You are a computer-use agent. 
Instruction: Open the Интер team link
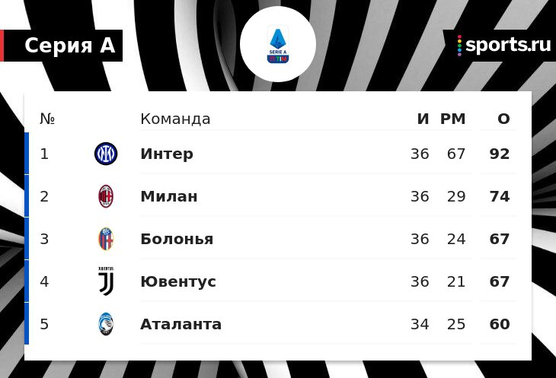pos(167,154)
